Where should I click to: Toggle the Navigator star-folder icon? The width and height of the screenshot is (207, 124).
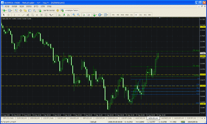[25, 10]
